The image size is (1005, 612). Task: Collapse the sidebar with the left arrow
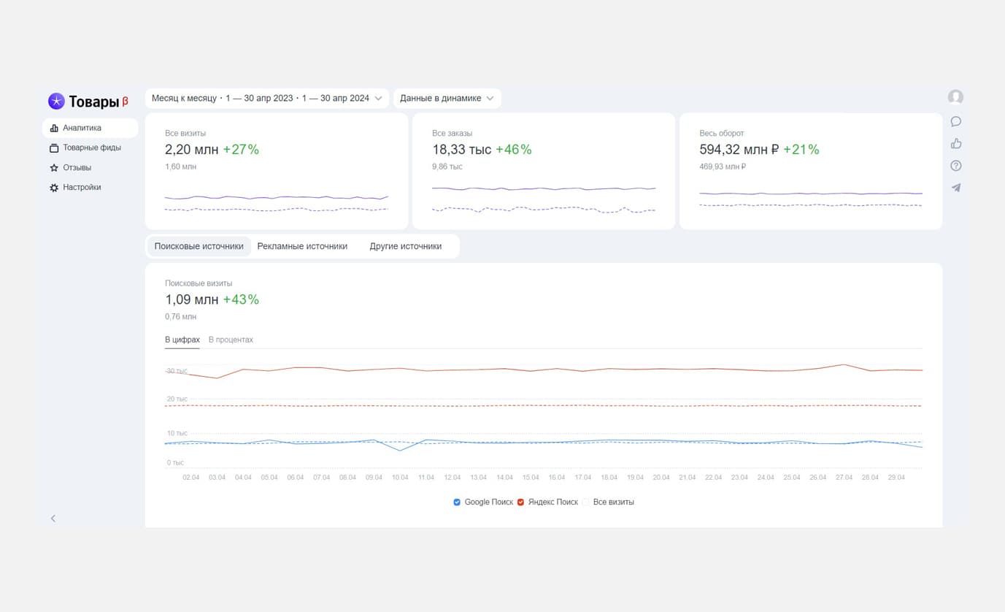click(53, 519)
